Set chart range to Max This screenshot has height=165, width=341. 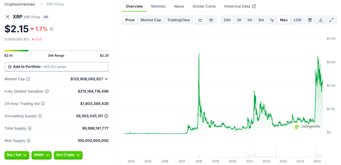(284, 20)
